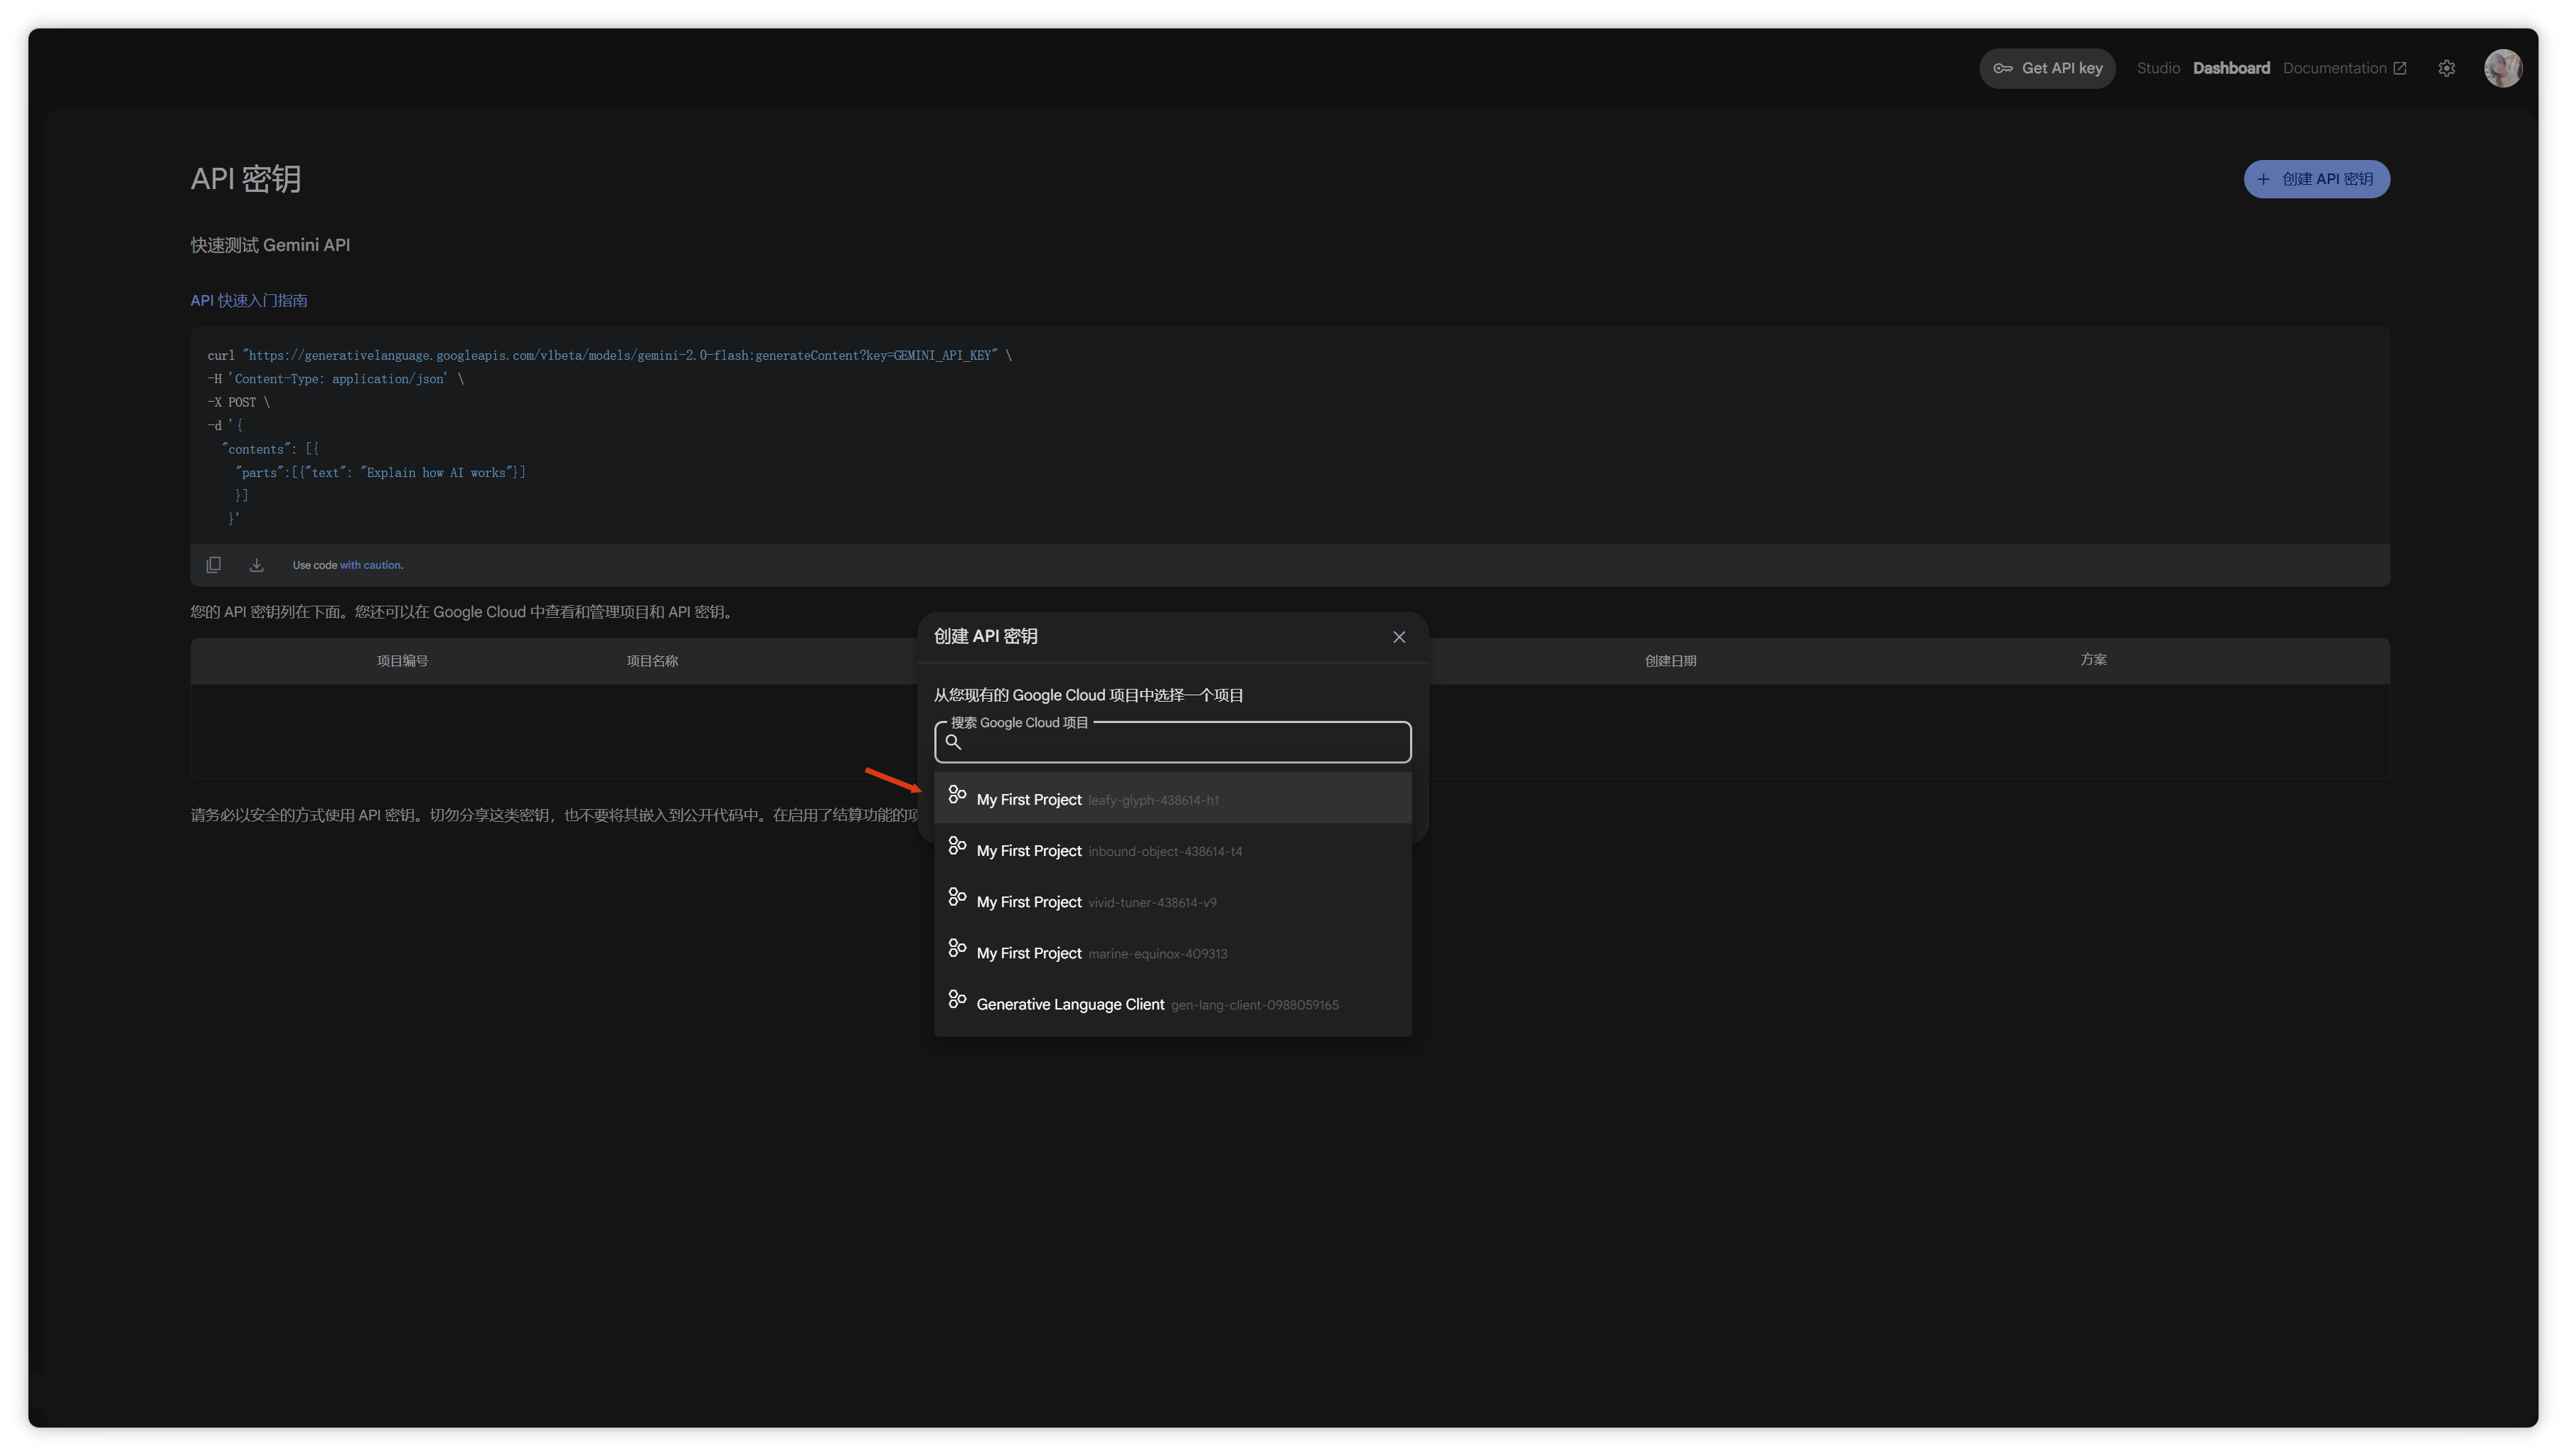This screenshot has height=1456, width=2567.
Task: Close the 创建 API 密钥 dialog
Action: point(1399,637)
